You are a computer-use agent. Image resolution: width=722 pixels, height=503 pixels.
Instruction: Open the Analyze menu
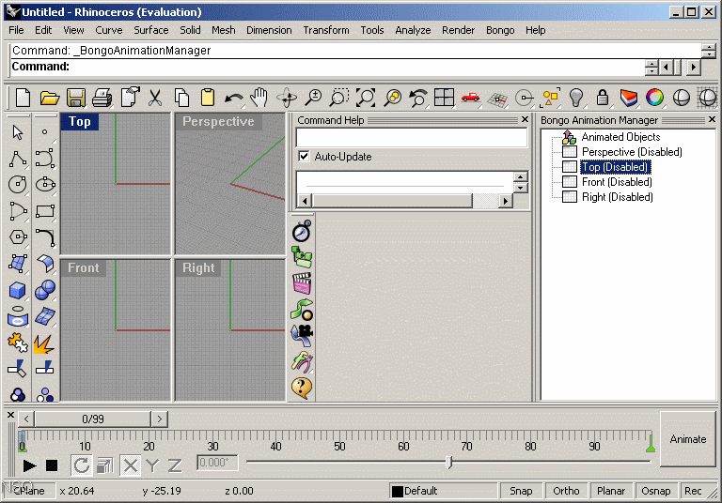(413, 30)
